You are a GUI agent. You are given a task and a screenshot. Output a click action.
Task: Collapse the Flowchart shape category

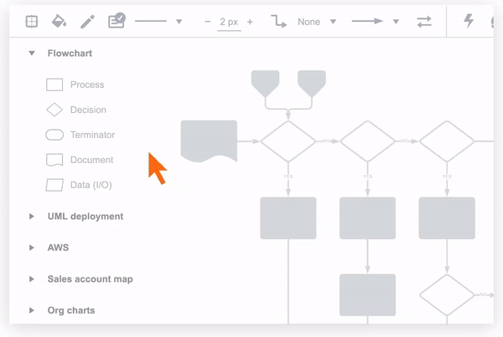[x=32, y=54]
